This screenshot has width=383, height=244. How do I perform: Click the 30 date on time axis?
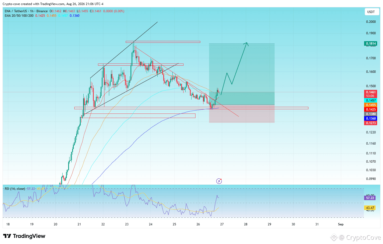(x=293, y=224)
